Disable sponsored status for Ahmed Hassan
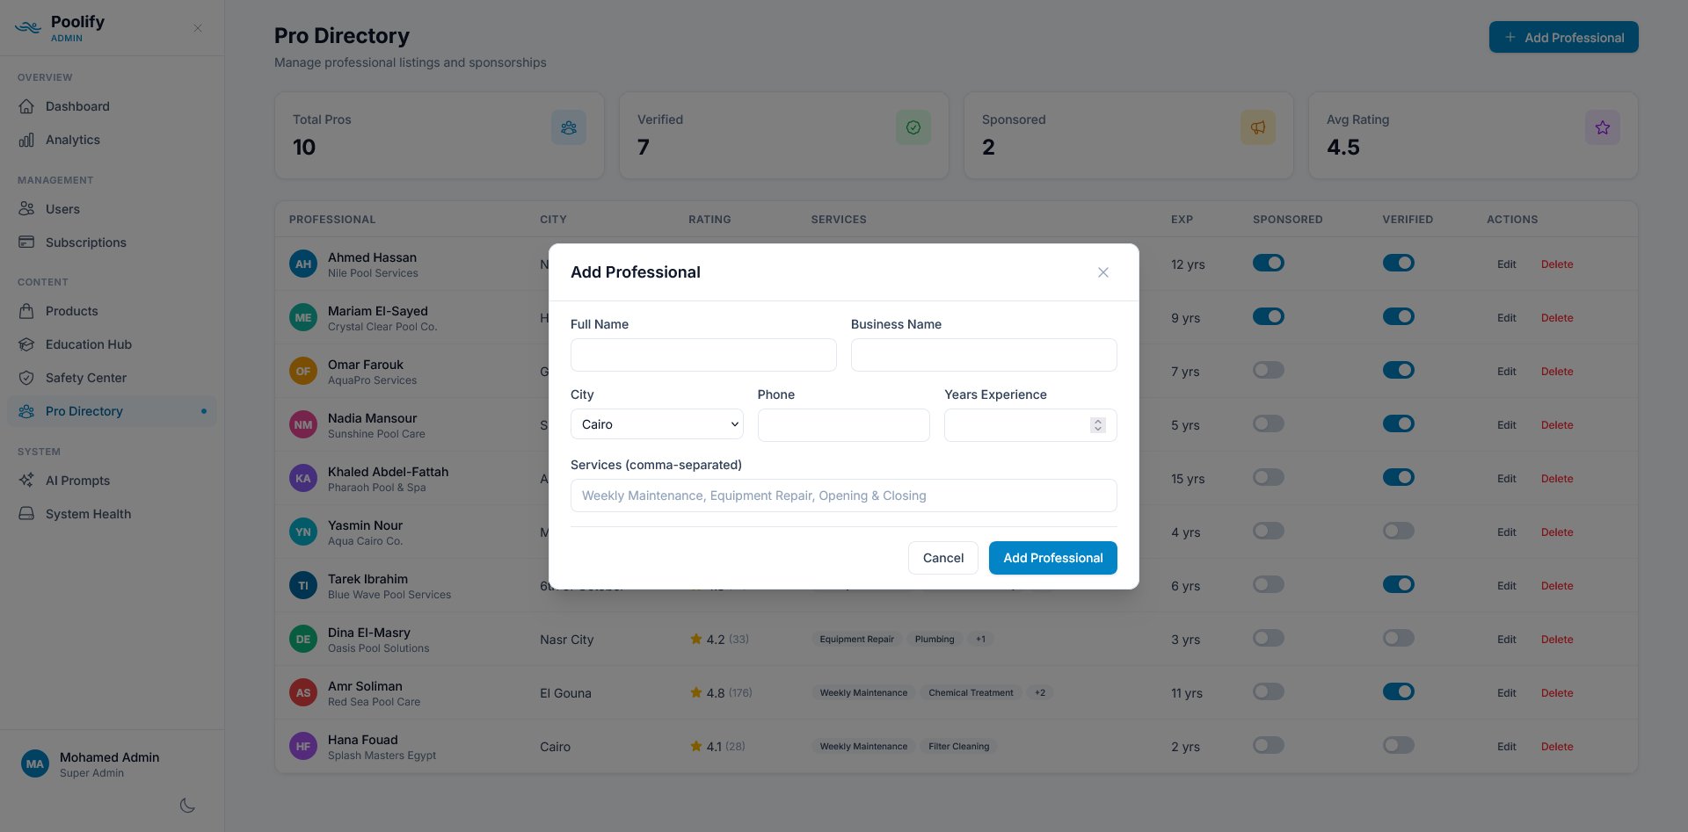Viewport: 1688px width, 832px height. (1268, 263)
